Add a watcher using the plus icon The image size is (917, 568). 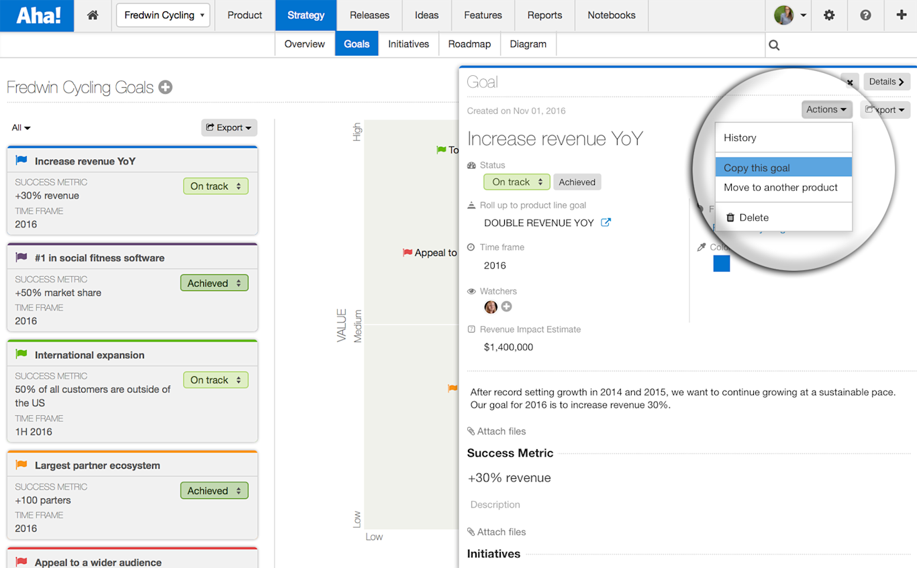[506, 307]
